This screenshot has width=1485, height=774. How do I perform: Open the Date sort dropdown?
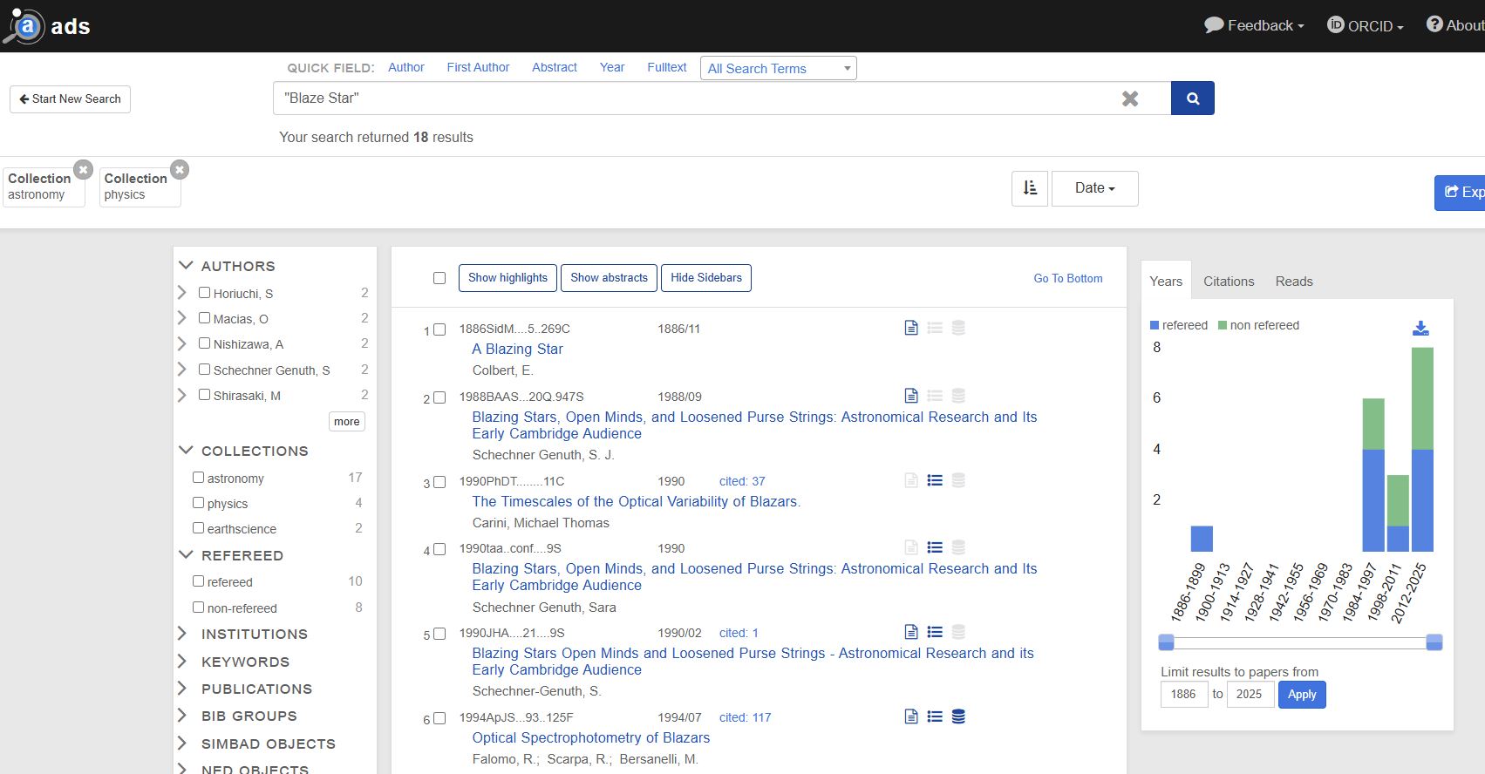point(1094,188)
